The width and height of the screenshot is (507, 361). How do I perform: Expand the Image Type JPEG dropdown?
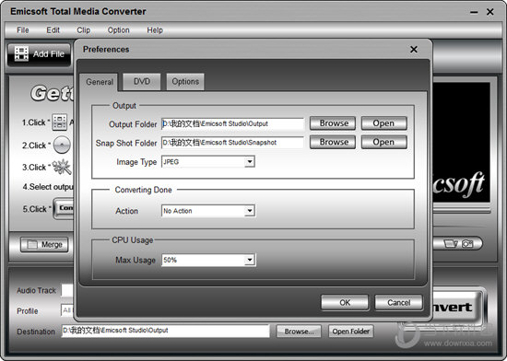tap(249, 161)
